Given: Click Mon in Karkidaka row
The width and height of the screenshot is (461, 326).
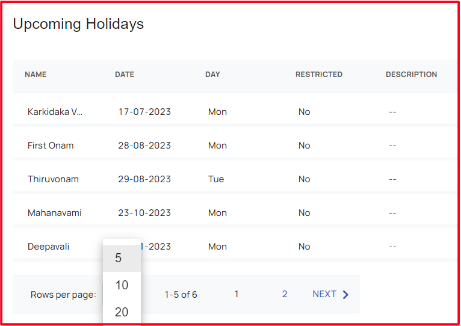Looking at the screenshot, I should 218,112.
